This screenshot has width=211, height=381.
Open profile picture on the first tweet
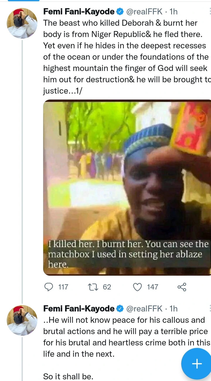(22, 23)
